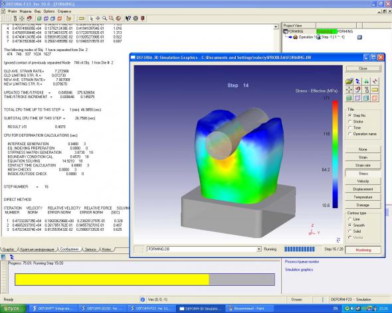
Task: Click the red cube view icon in graphics panel
Action: pos(375,98)
